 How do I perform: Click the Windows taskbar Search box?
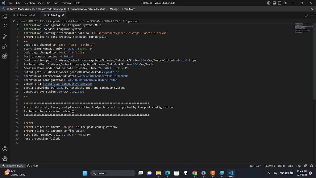pos(113,173)
